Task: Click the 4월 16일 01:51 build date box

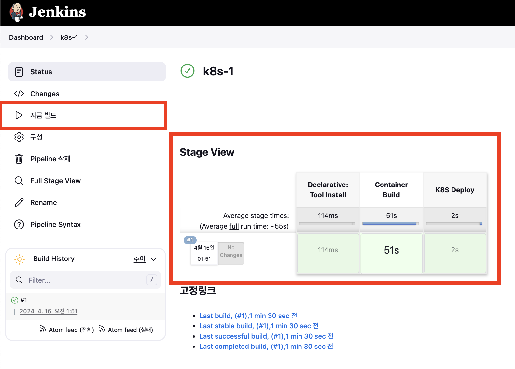Action: [x=204, y=253]
